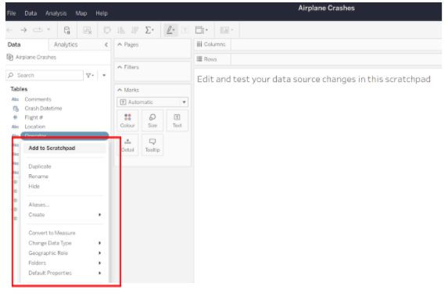Expand the Create submenu

(65, 215)
